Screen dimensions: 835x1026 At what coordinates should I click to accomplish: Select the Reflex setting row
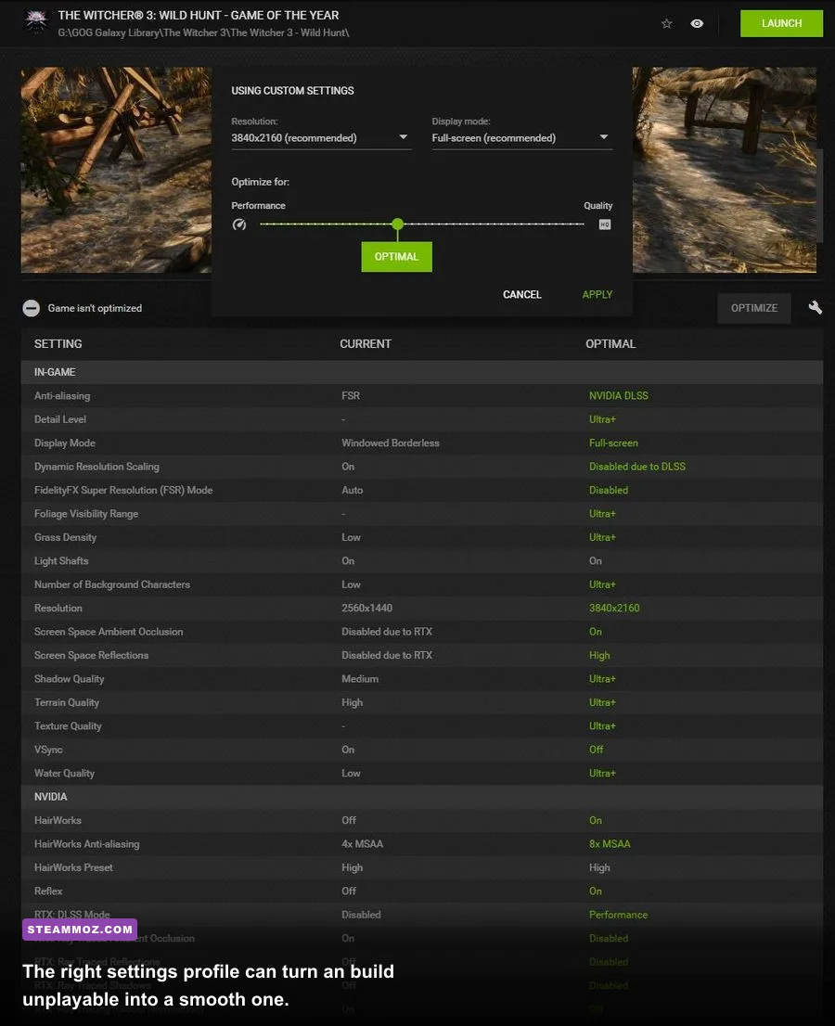point(422,891)
